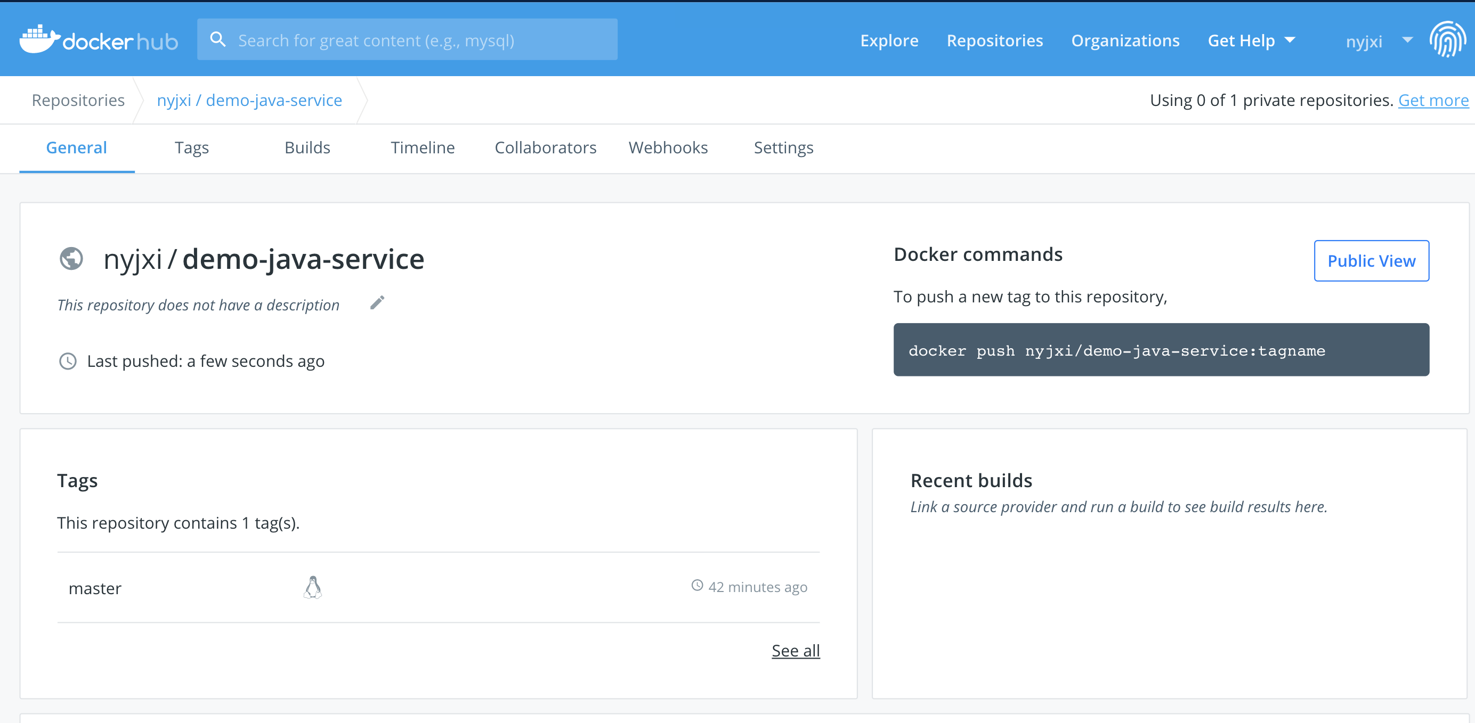Open the Webhooks tab
Image resolution: width=1475 pixels, height=723 pixels.
[x=668, y=147]
